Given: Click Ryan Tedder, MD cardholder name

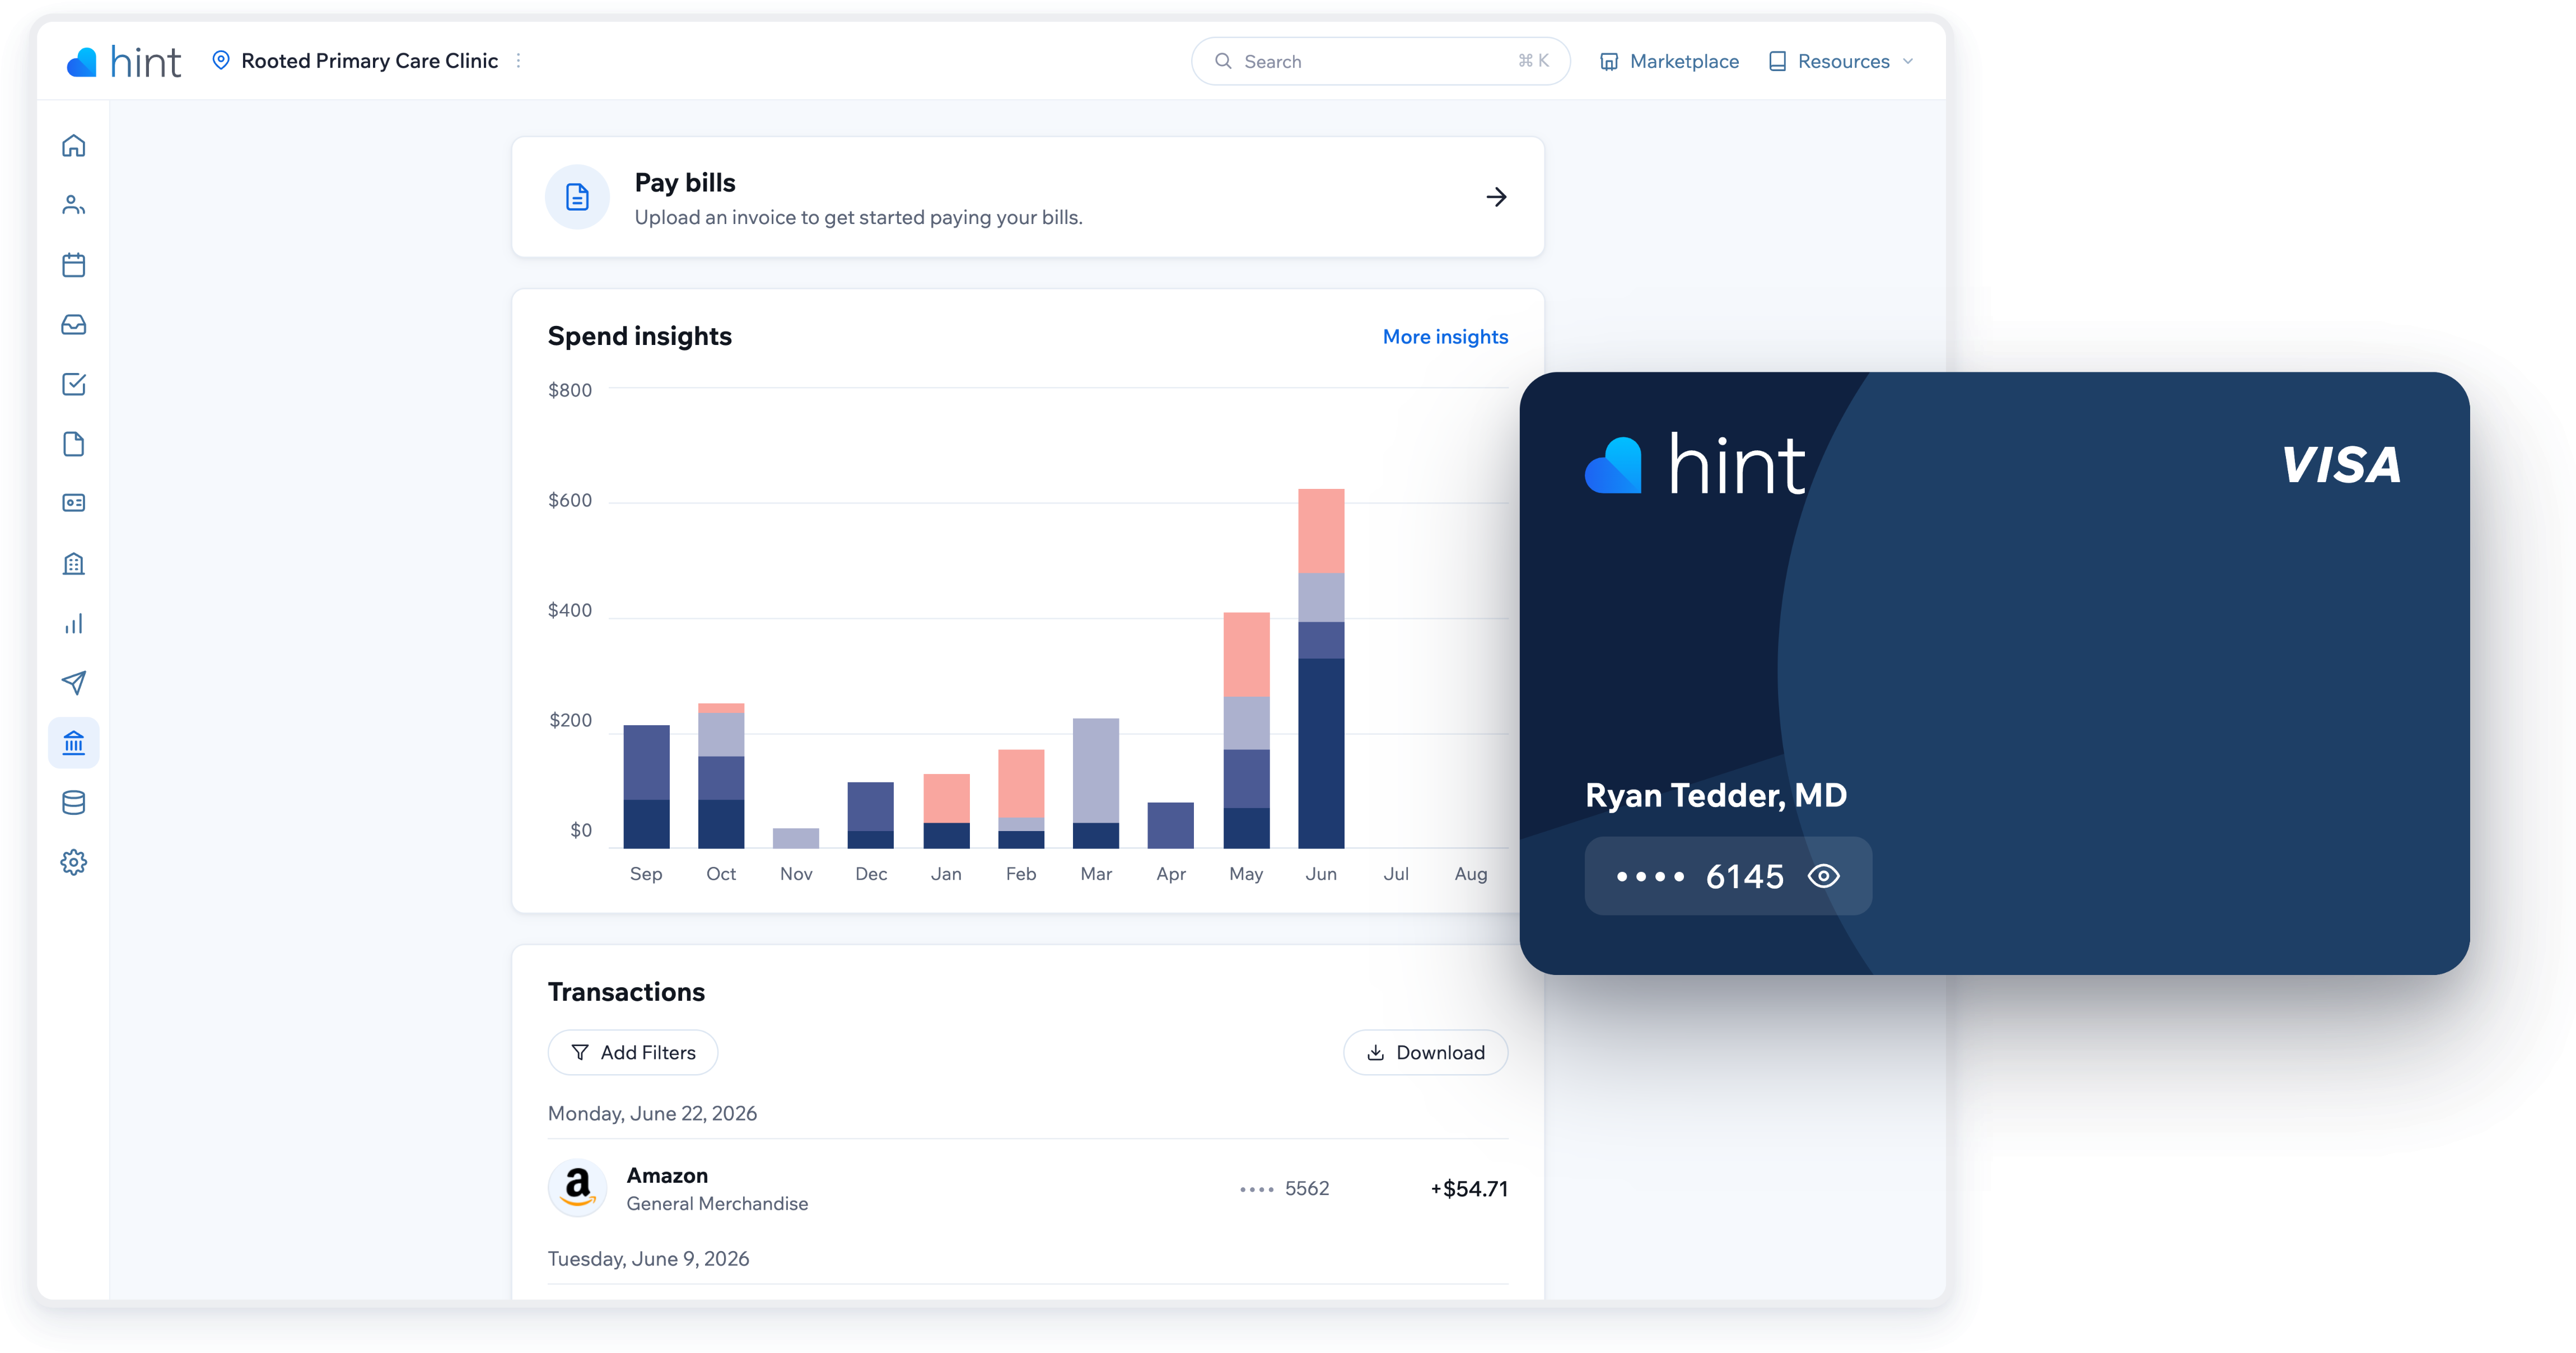Looking at the screenshot, I should [x=1716, y=795].
